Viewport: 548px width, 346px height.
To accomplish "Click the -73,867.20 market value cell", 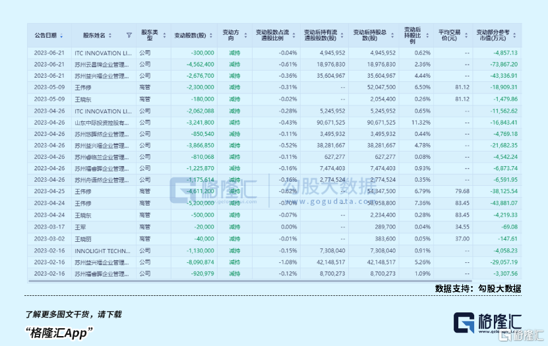I will click(x=504, y=64).
